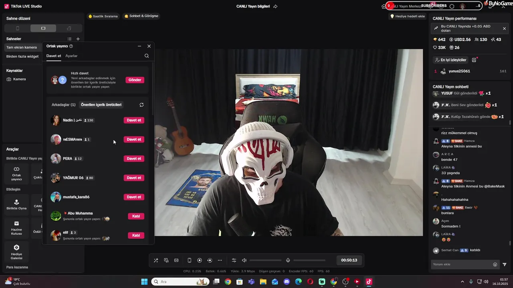Share CANLI Yayın bilgileri arrow icon

click(275, 6)
